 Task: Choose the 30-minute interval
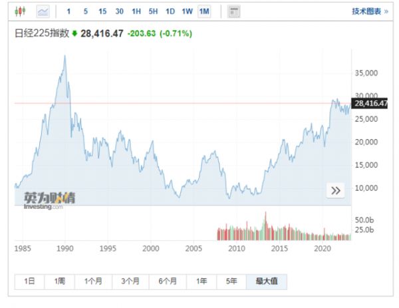point(119,11)
